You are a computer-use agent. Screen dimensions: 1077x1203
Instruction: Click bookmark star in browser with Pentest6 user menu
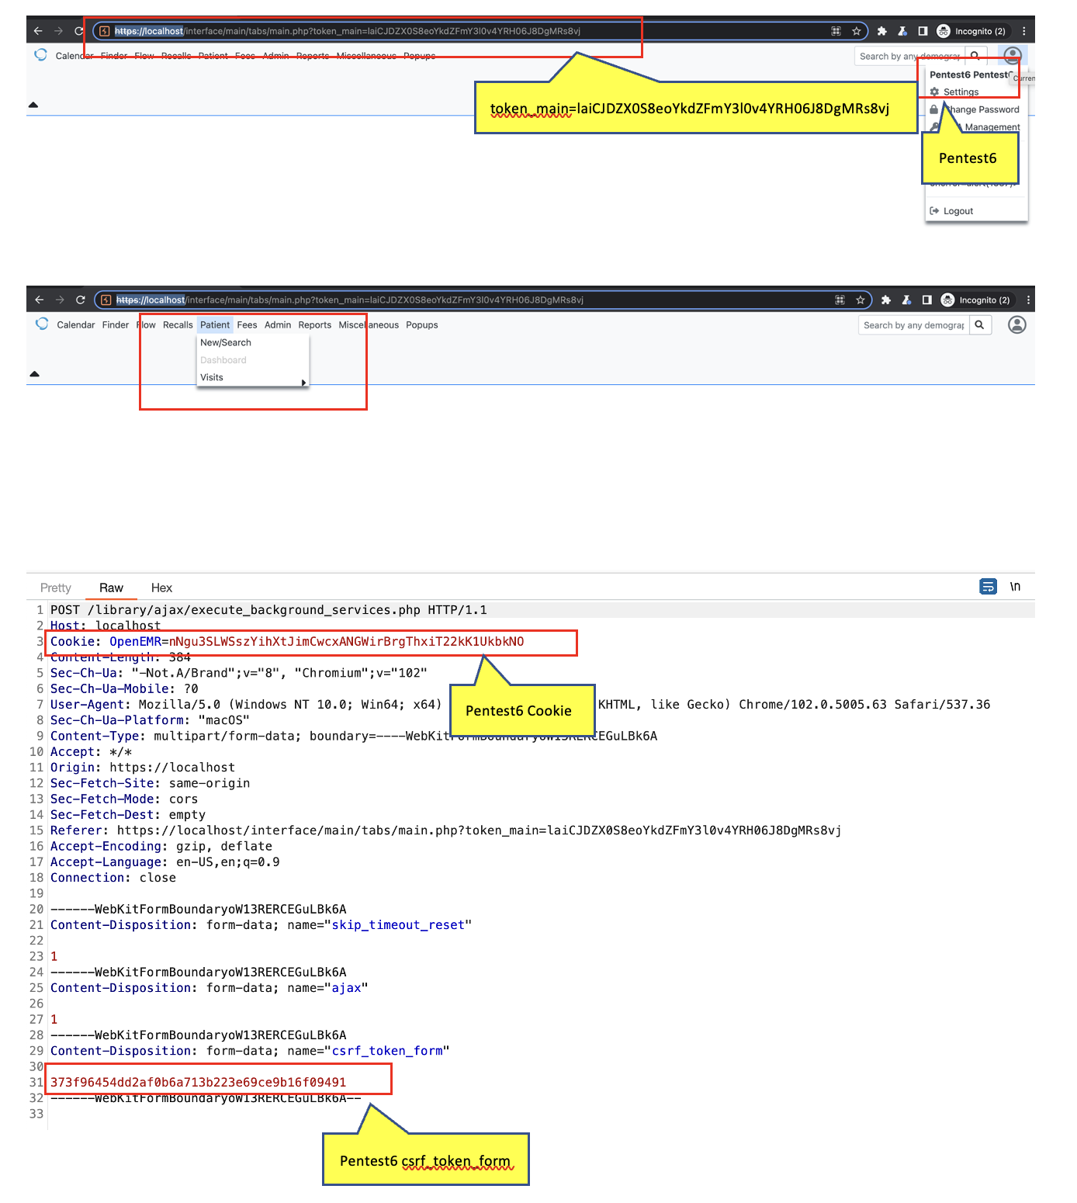(857, 31)
